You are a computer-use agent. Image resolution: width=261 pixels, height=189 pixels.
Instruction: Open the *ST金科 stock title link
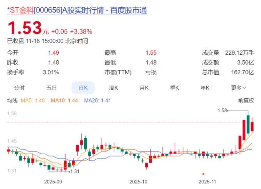(77, 10)
